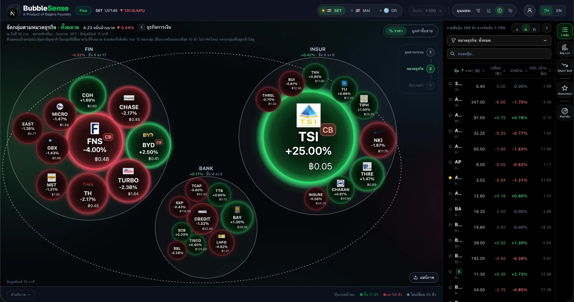
Task: Star the stock priced 347.00
Action: [450, 100]
